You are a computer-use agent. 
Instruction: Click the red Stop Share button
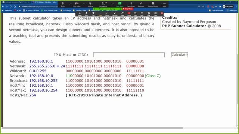[128, 9]
